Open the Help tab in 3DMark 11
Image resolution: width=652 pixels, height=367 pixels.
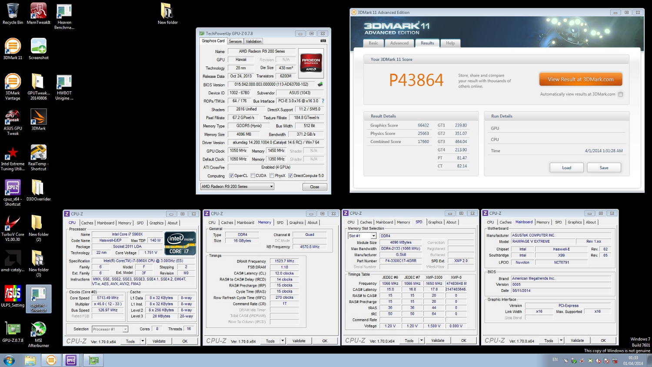(450, 43)
